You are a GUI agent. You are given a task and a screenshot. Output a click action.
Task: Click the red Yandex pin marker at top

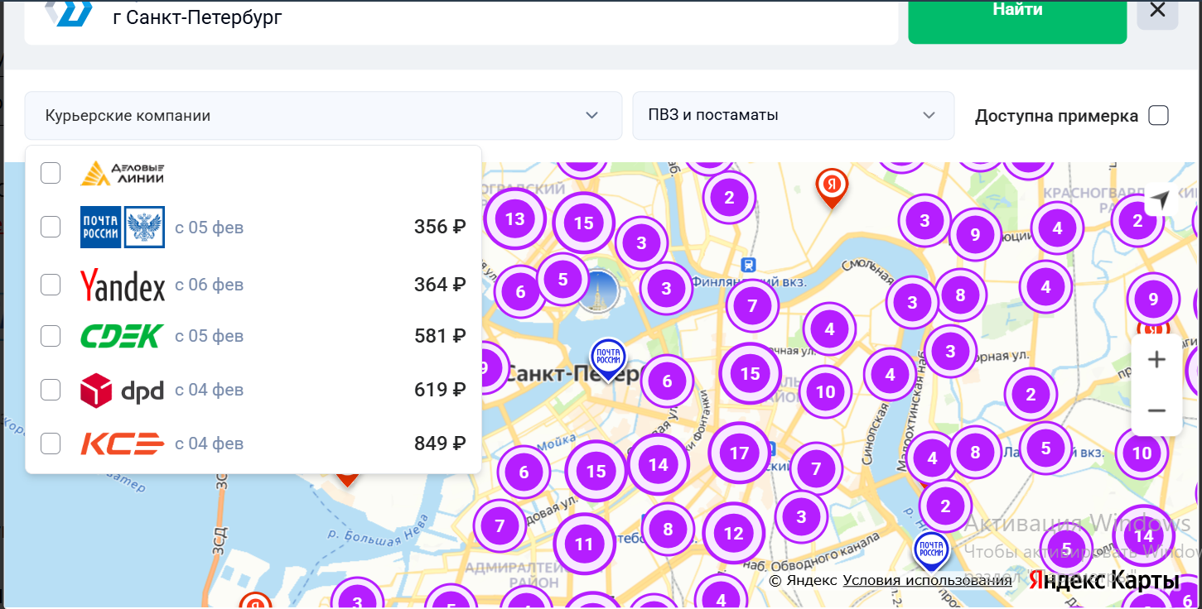832,185
